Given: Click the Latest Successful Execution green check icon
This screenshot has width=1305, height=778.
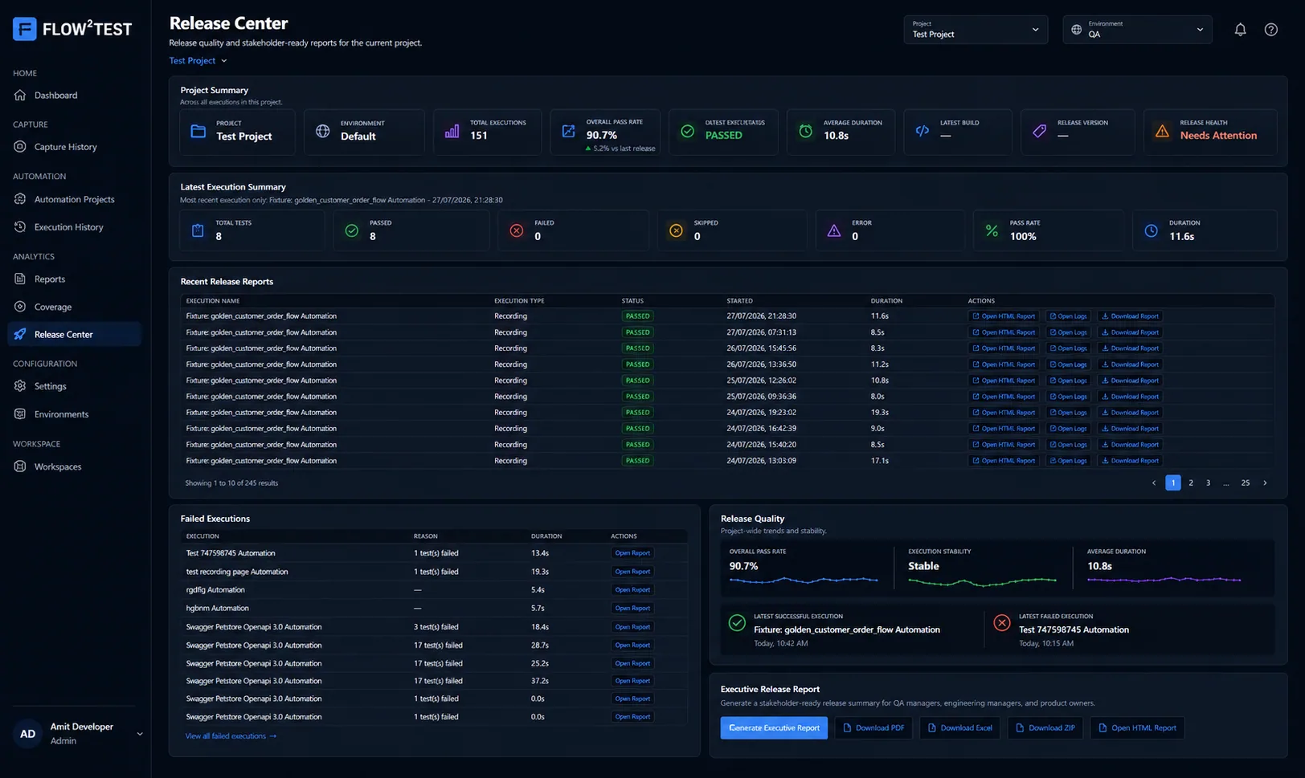Looking at the screenshot, I should 737,622.
